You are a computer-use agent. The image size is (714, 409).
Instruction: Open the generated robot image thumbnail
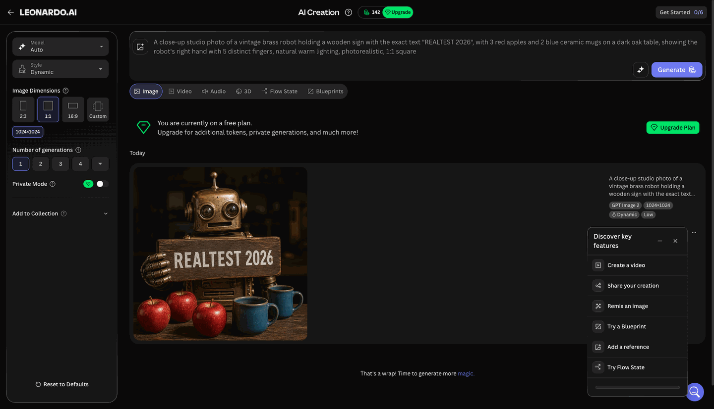(220, 254)
